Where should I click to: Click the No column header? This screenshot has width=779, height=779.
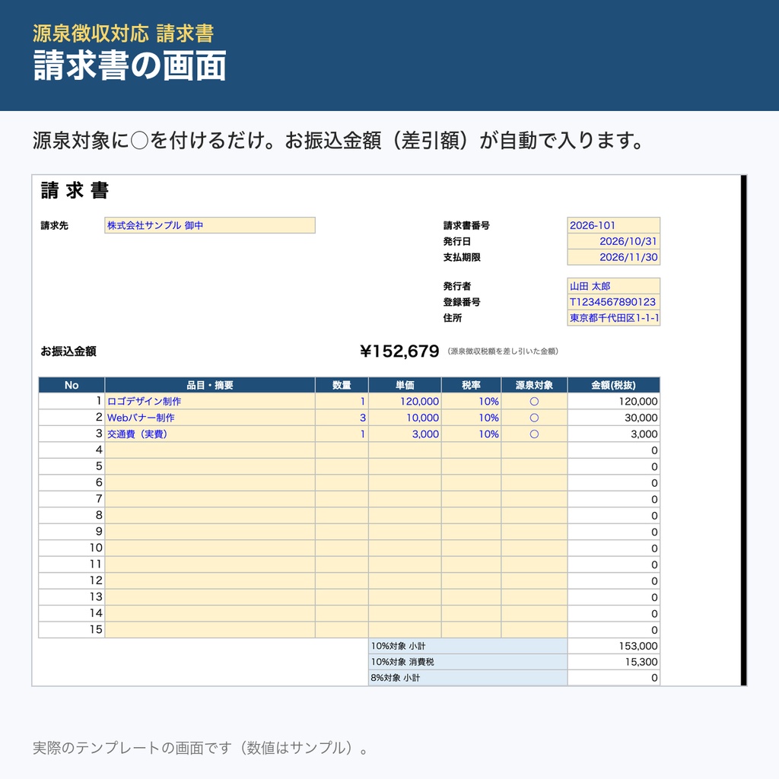coord(72,385)
